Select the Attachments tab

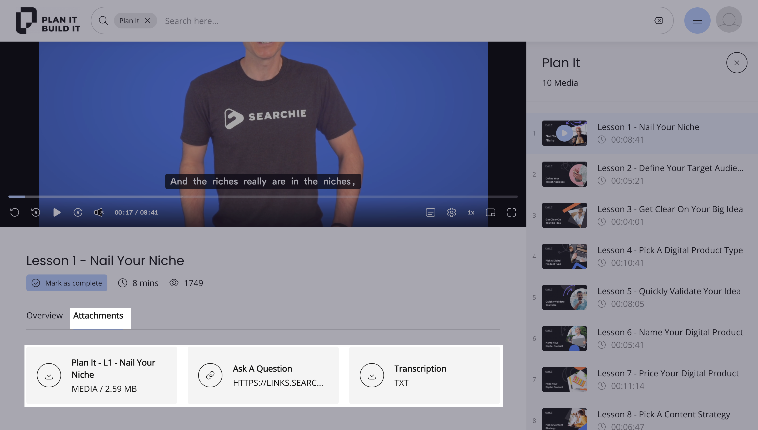(98, 316)
